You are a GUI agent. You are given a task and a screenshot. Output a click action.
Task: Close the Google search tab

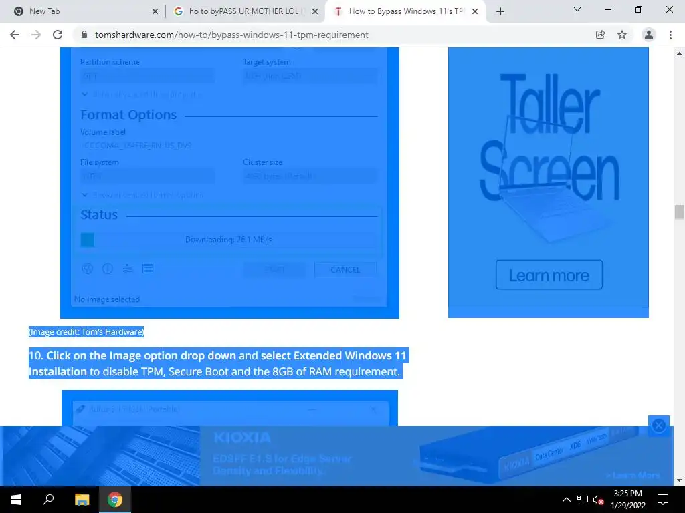(314, 12)
